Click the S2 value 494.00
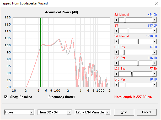Viewport: 161px width, 120px height. [x=152, y=15]
